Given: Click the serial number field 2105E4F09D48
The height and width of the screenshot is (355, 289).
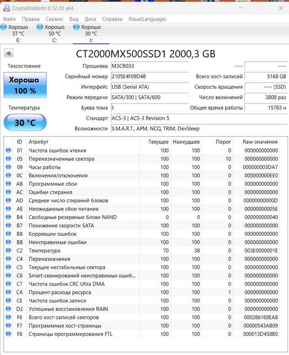Looking at the screenshot, I should 150,77.
